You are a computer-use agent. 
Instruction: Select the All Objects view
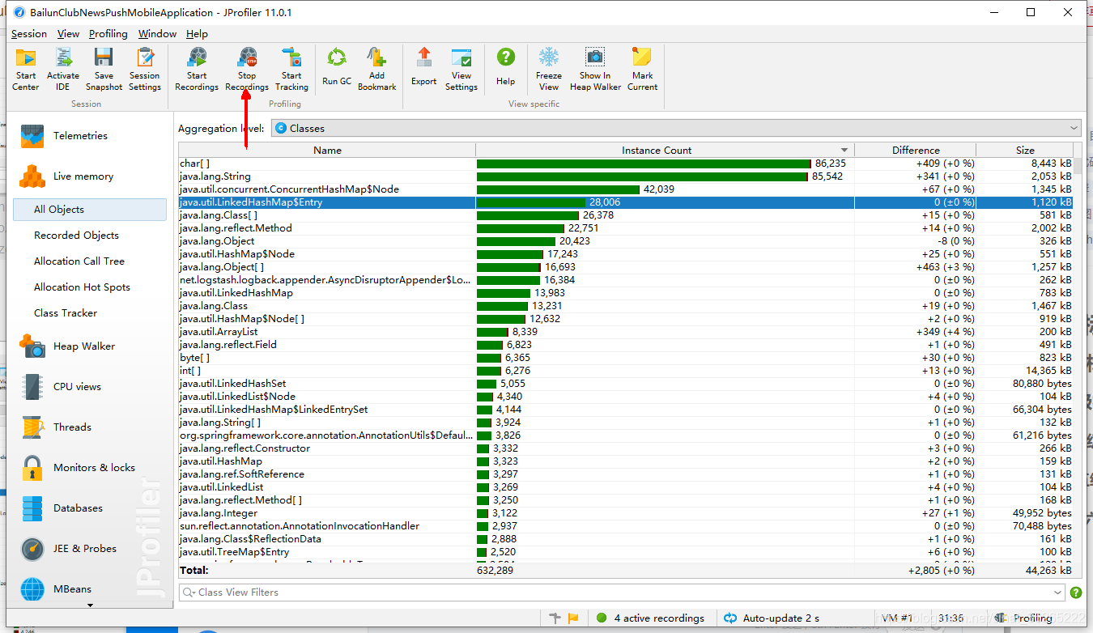click(90, 209)
